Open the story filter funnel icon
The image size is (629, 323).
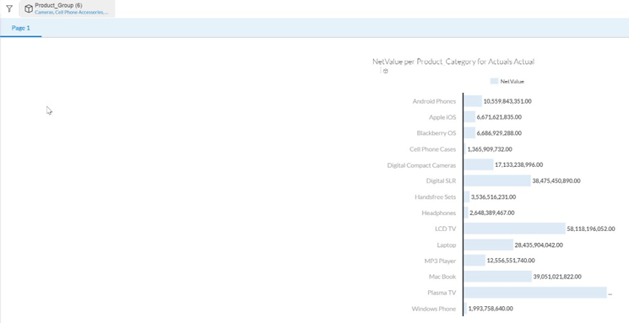[x=9, y=8]
